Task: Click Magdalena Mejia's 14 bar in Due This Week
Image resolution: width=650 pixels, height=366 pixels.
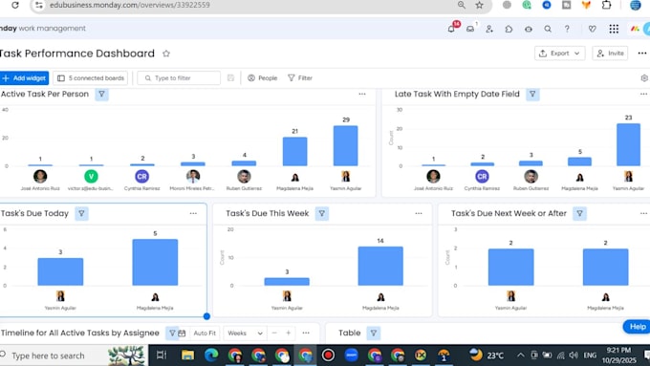Action: (380, 266)
